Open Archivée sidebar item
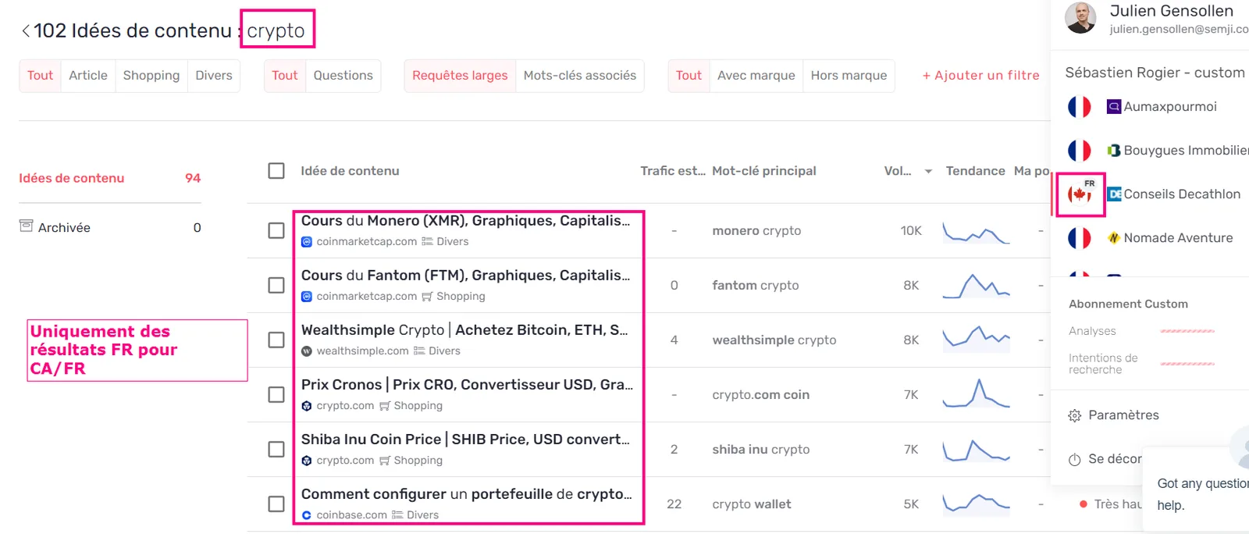This screenshot has width=1249, height=534. pyautogui.click(x=110, y=228)
